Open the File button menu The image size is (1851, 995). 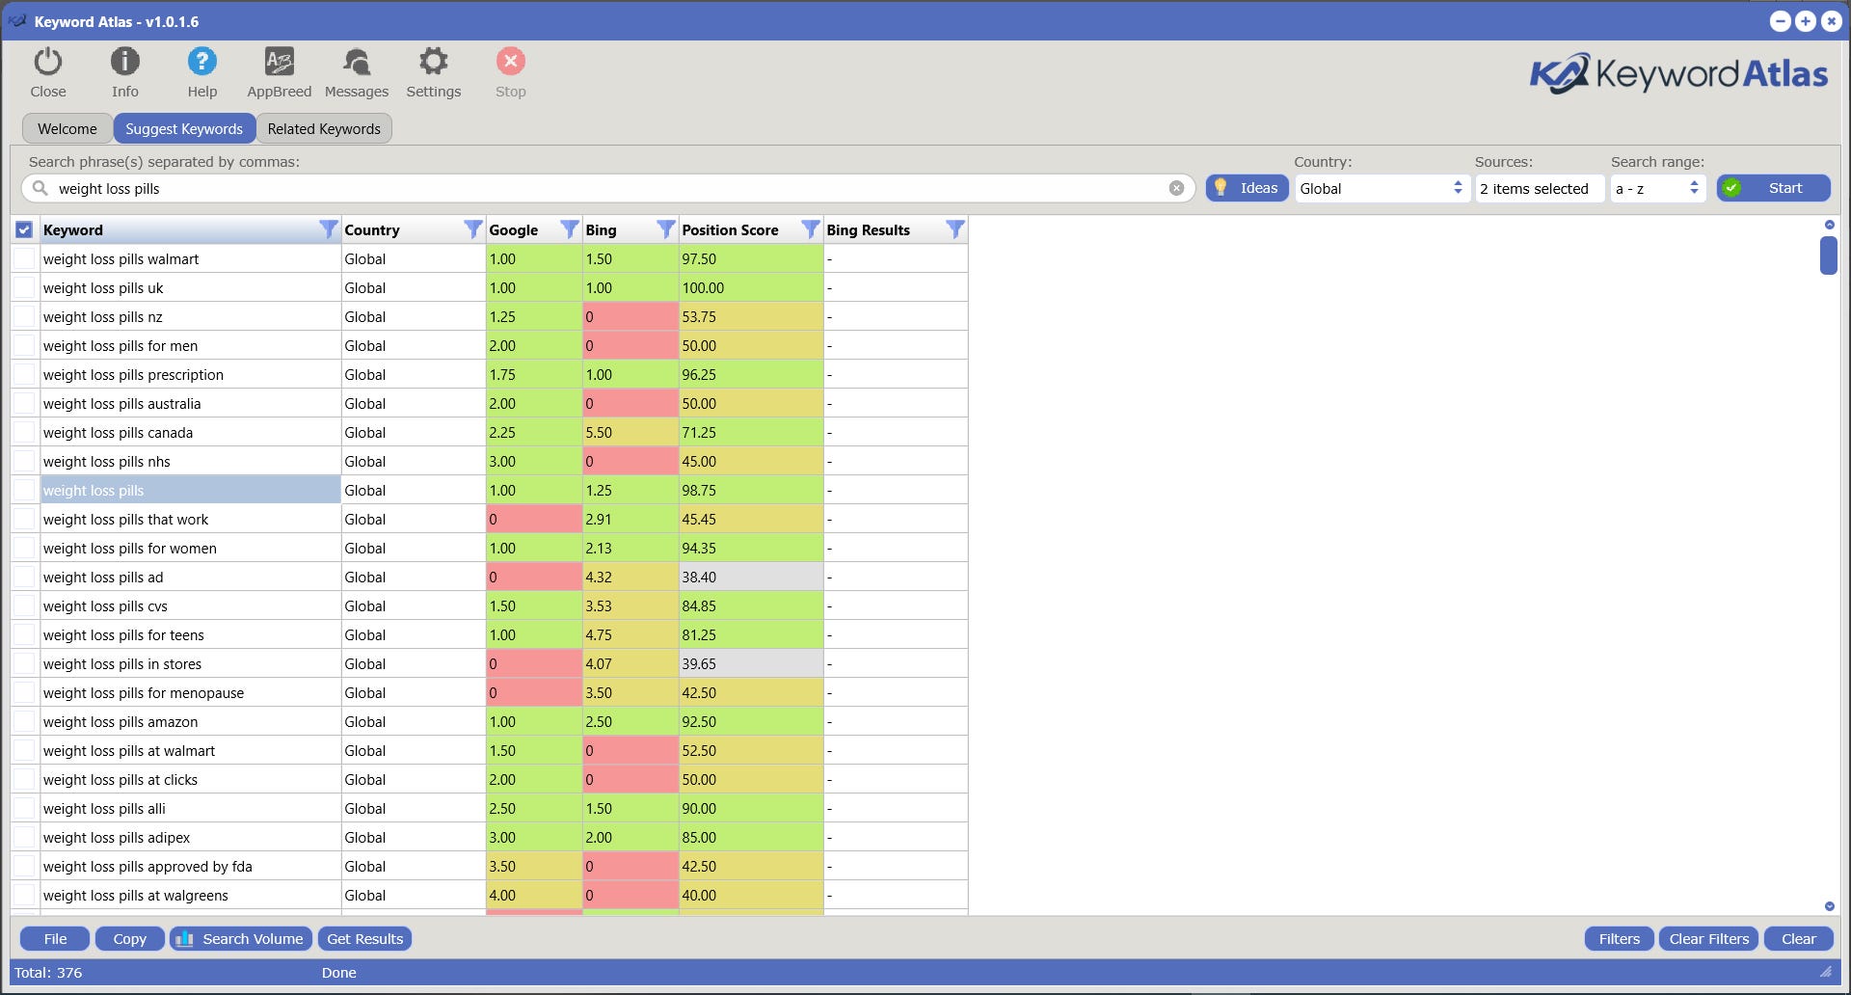point(55,938)
